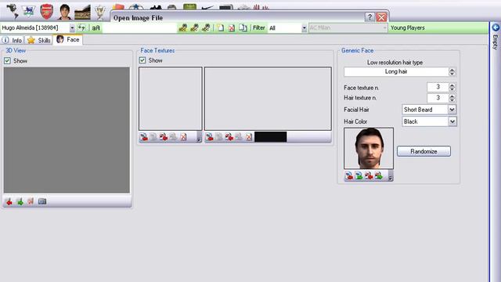Click the Hair texture n. value field
Screen dimensions: 501x282
click(x=438, y=98)
